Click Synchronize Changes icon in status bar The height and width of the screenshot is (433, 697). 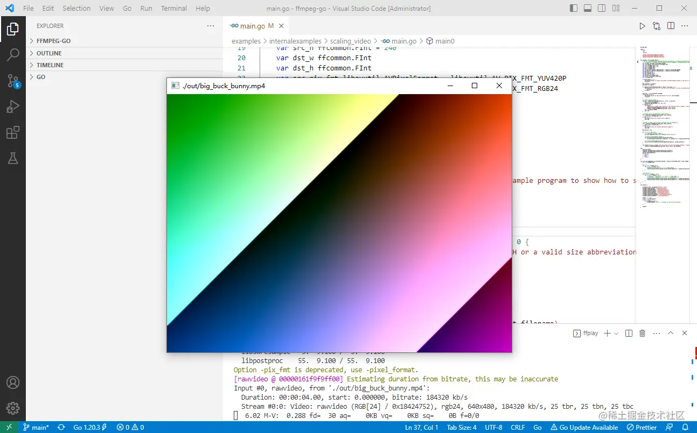[61, 427]
